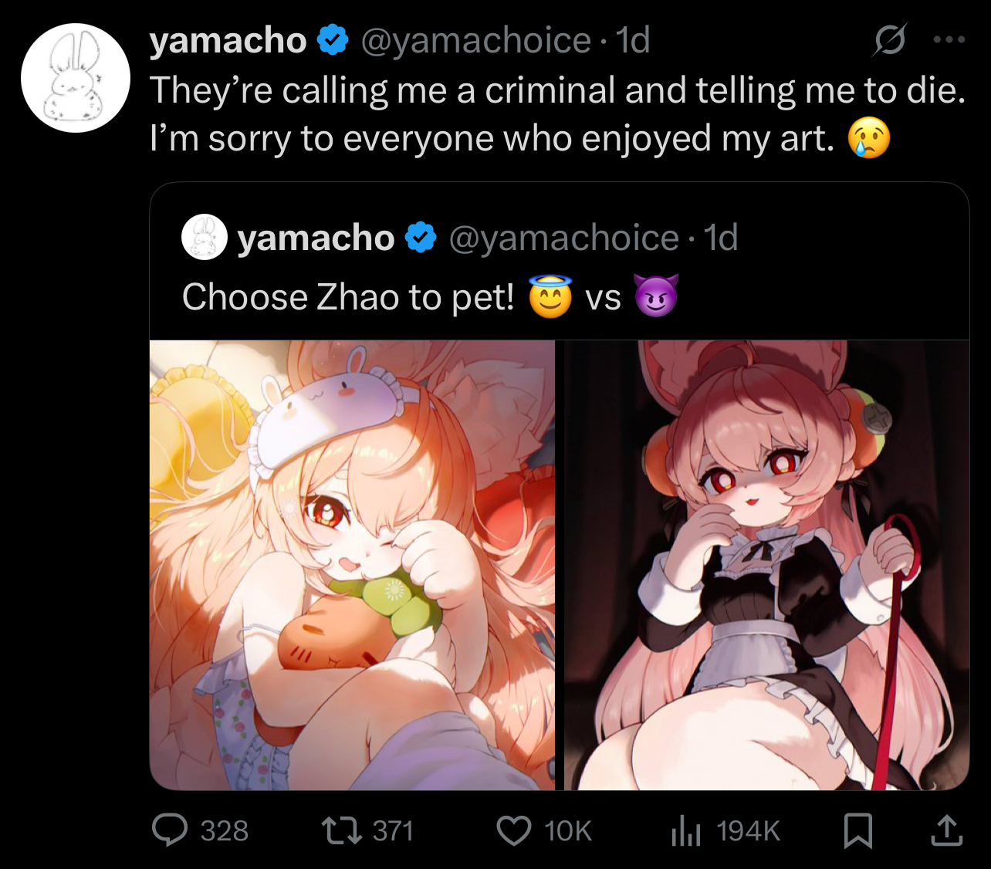This screenshot has height=869, width=991.
Task: Bookmark this tweet
Action: pos(858,830)
